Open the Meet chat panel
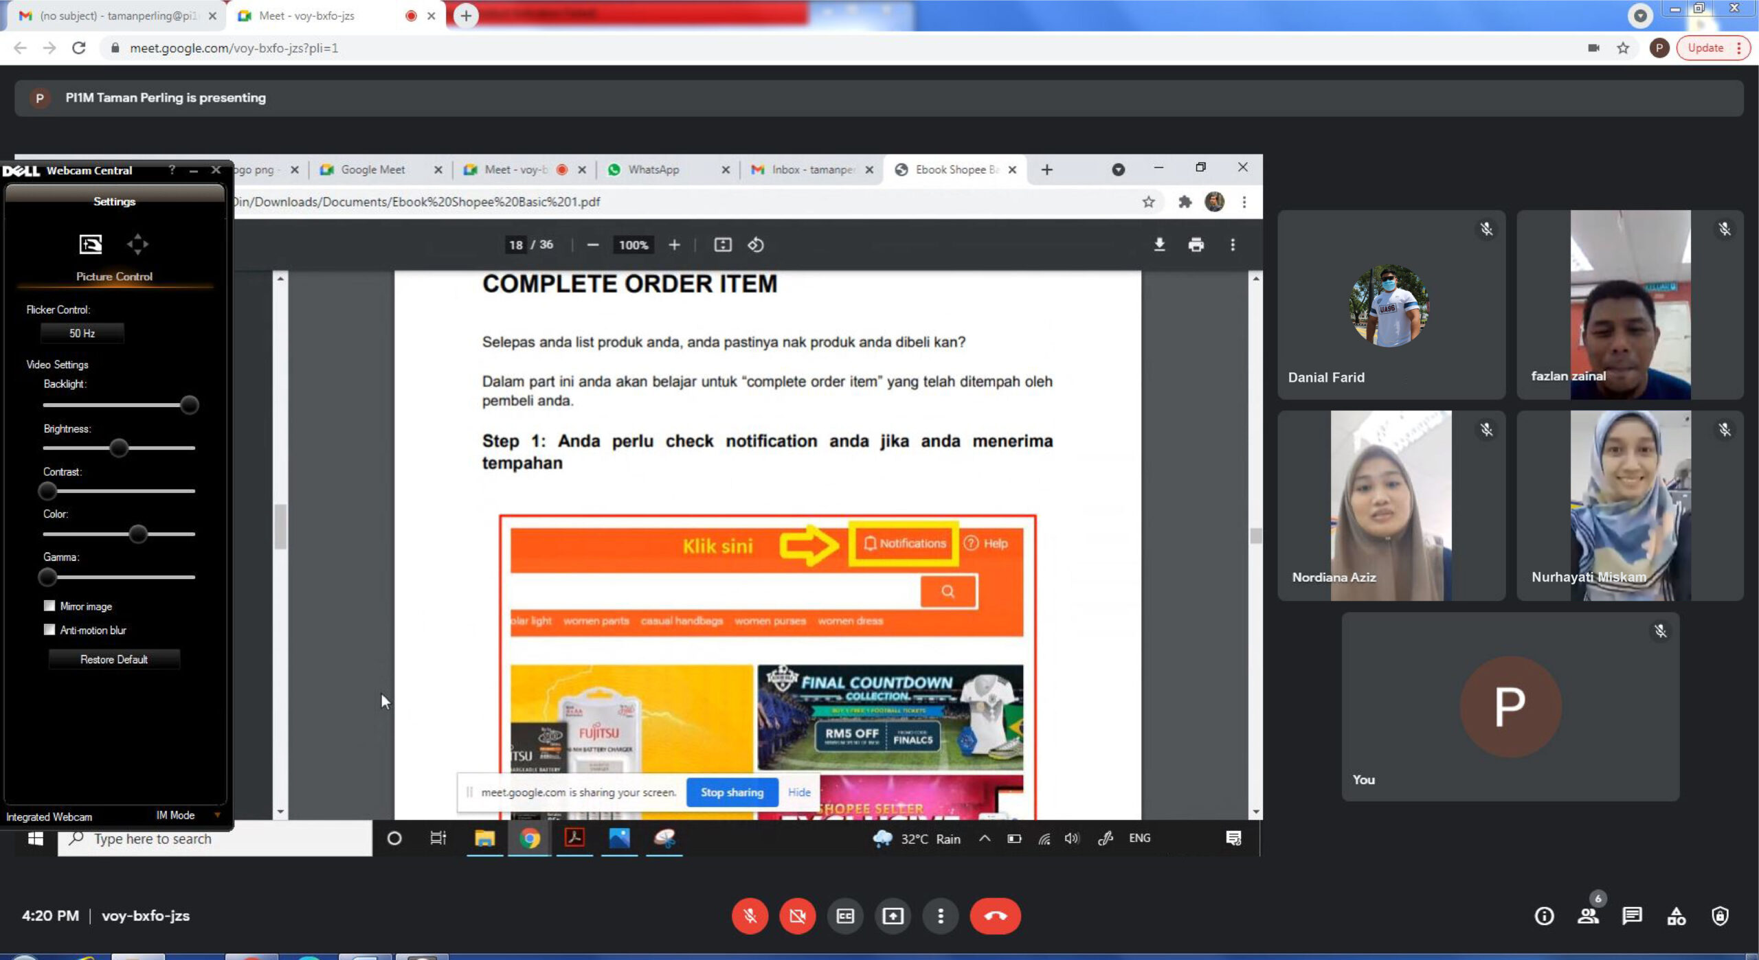 [1632, 915]
